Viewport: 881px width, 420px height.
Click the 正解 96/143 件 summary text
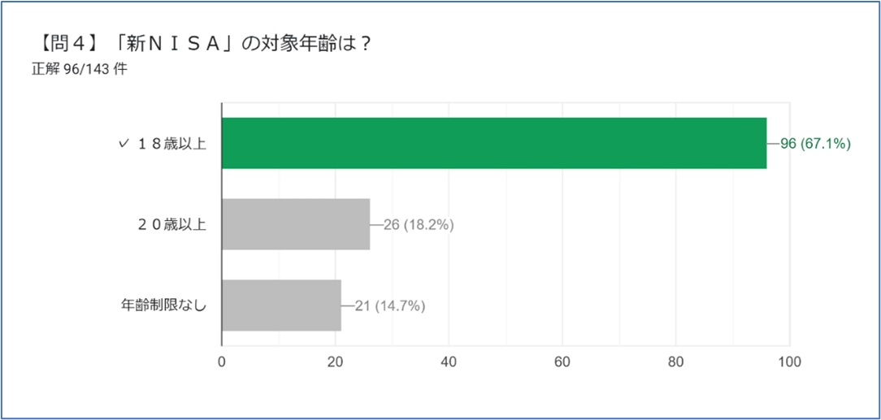tap(80, 69)
